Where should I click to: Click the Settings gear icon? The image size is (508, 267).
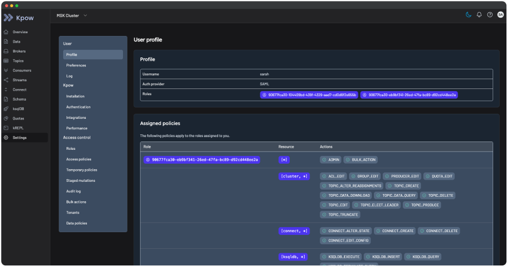[x=6, y=138]
